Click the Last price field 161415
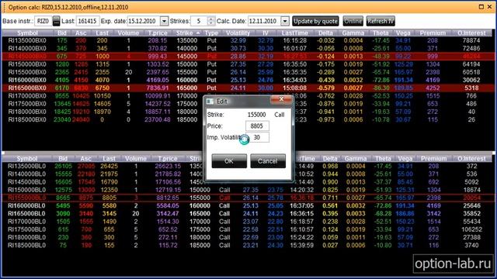The height and width of the screenshot is (279, 497). tap(88, 21)
